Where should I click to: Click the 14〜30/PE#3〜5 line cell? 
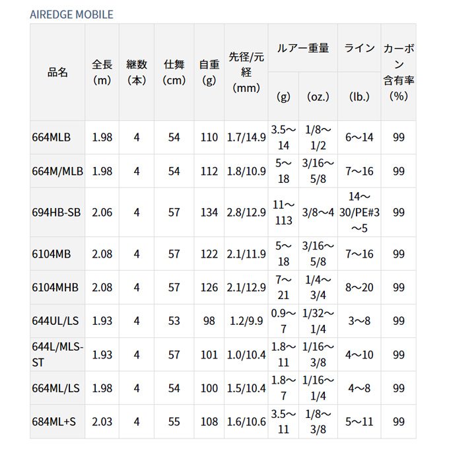(359, 213)
